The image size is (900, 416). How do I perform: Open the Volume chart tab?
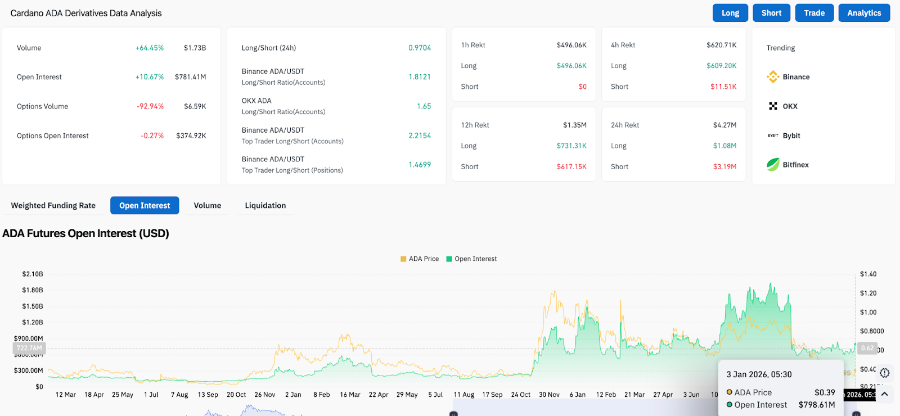[x=208, y=206]
